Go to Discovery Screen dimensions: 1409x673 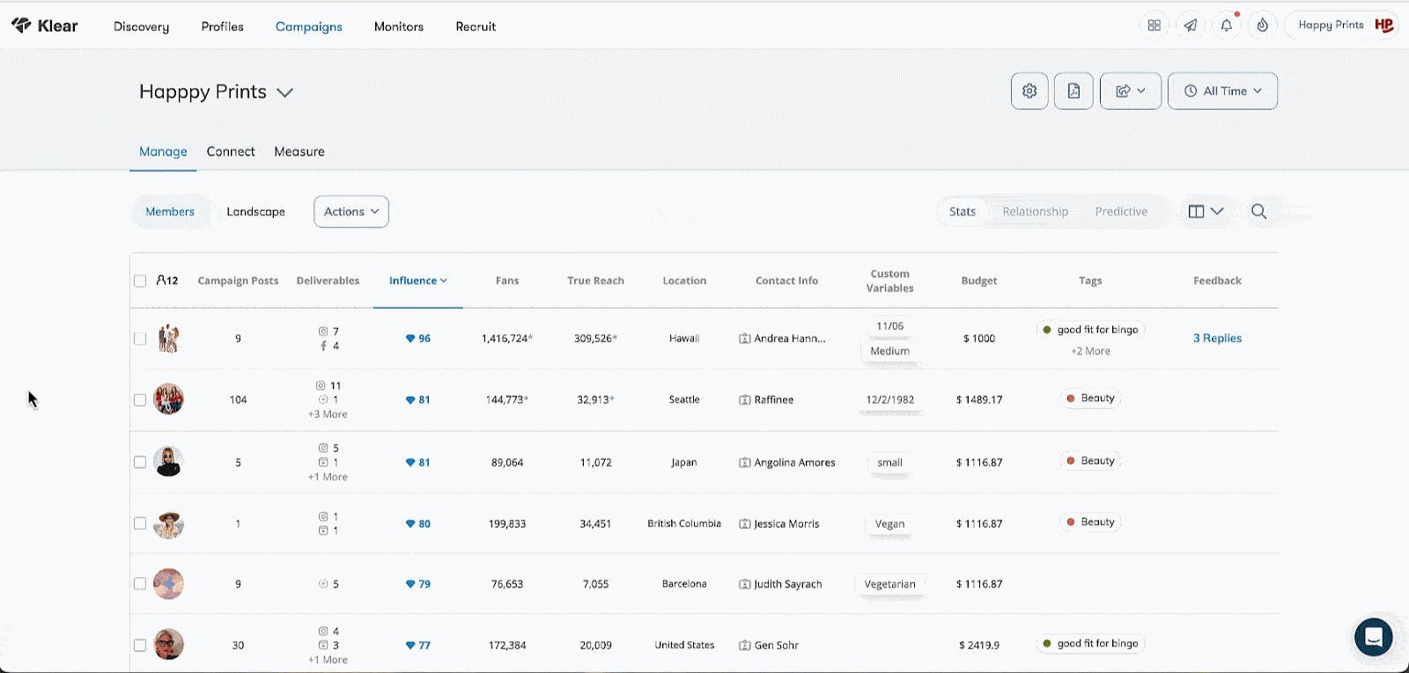[x=141, y=26]
